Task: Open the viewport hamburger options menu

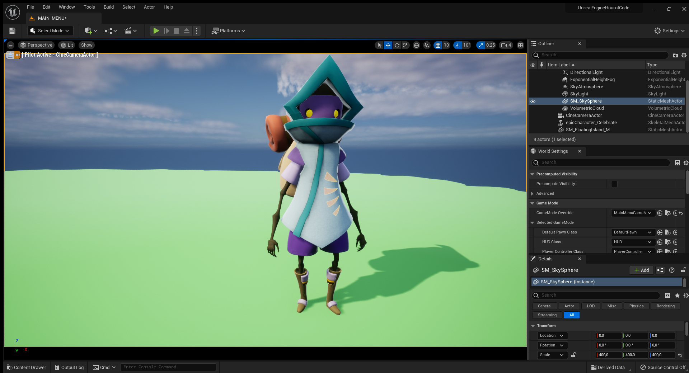Action: click(x=10, y=45)
